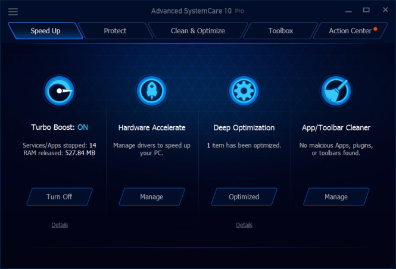Click Manage under Hardware Accelerate
This screenshot has width=396, height=269.
pos(151,196)
